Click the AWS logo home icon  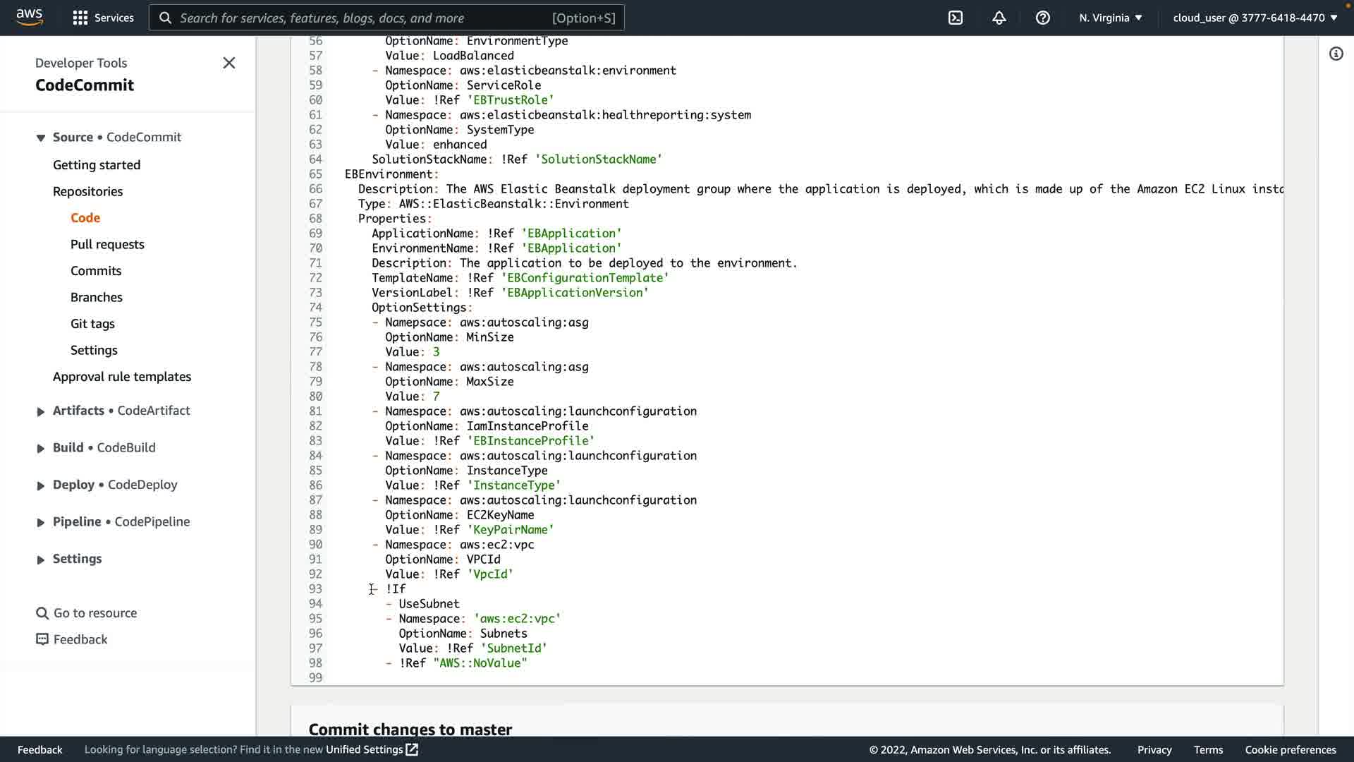30,17
